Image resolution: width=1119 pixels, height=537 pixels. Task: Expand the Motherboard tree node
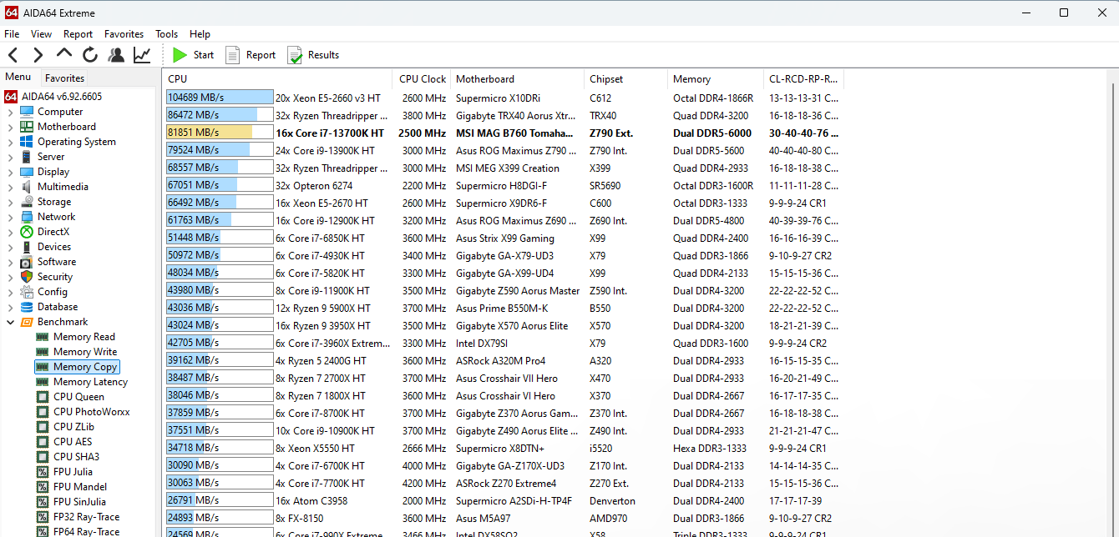(x=10, y=127)
